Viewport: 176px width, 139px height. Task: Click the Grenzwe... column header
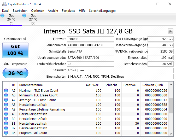pos(131,85)
